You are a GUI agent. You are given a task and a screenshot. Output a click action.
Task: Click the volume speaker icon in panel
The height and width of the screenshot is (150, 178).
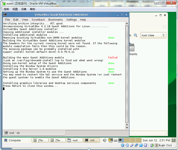(105, 140)
